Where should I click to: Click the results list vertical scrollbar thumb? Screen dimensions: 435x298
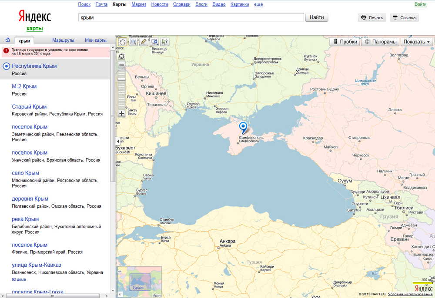click(x=113, y=116)
